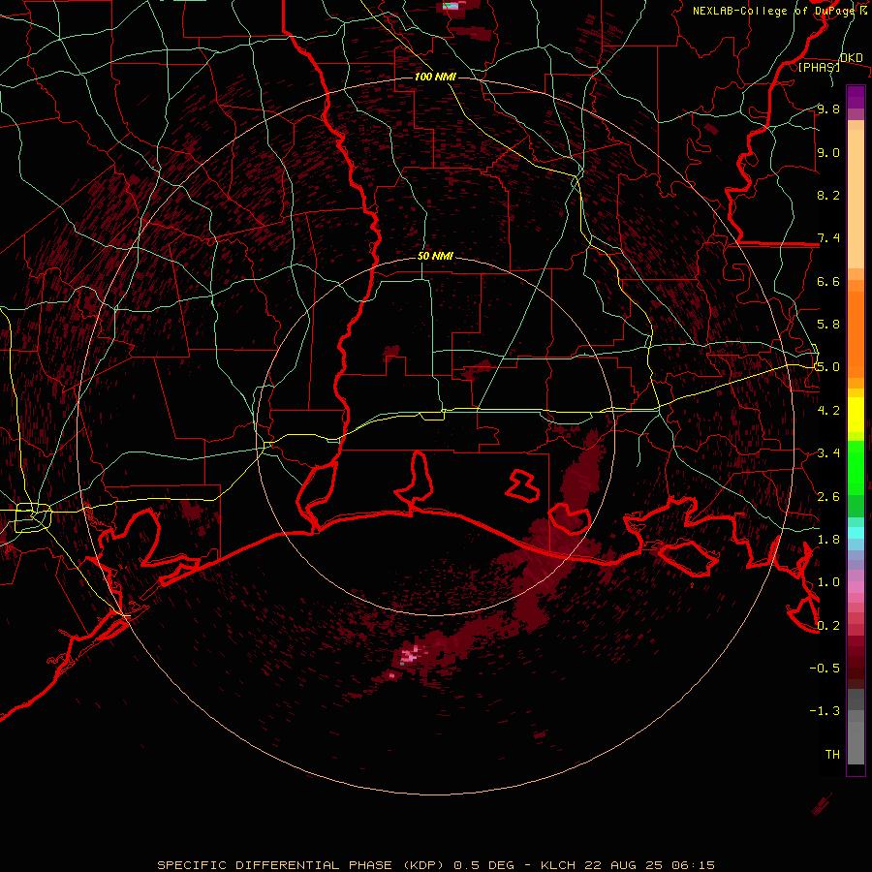Click the 0.2 scale value
The width and height of the screenshot is (872, 872).
(x=828, y=626)
